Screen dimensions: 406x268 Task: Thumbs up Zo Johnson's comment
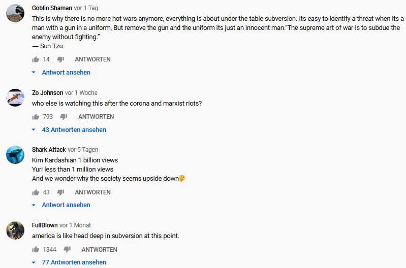click(36, 117)
